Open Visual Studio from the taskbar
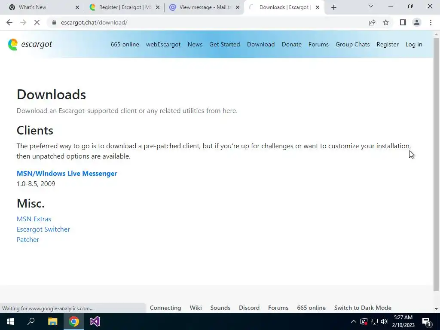The height and width of the screenshot is (330, 440). point(95,321)
